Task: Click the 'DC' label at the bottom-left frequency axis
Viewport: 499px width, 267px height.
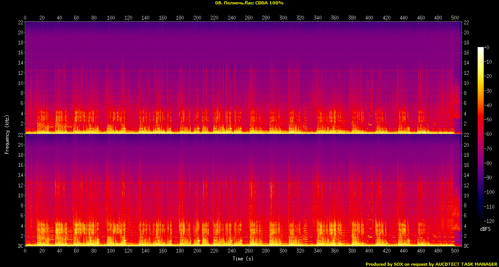Action: point(20,246)
